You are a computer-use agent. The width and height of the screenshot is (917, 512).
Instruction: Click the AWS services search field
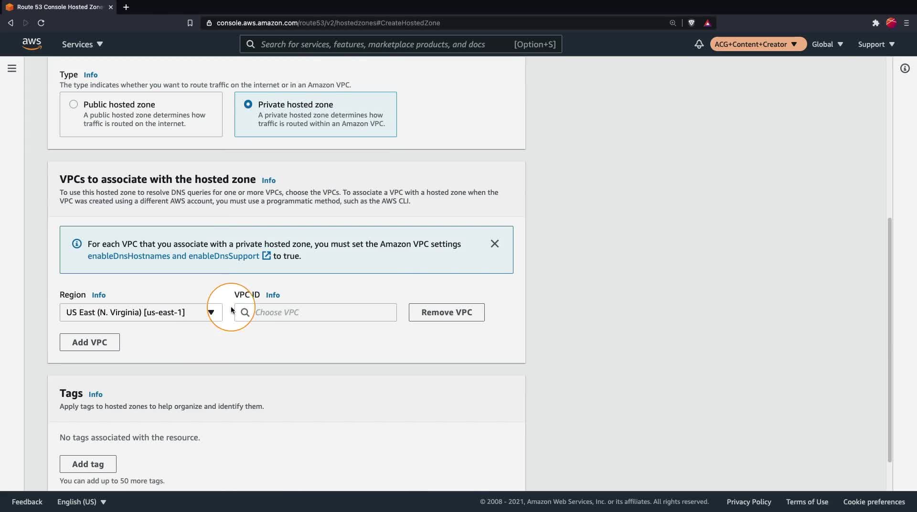(401, 44)
